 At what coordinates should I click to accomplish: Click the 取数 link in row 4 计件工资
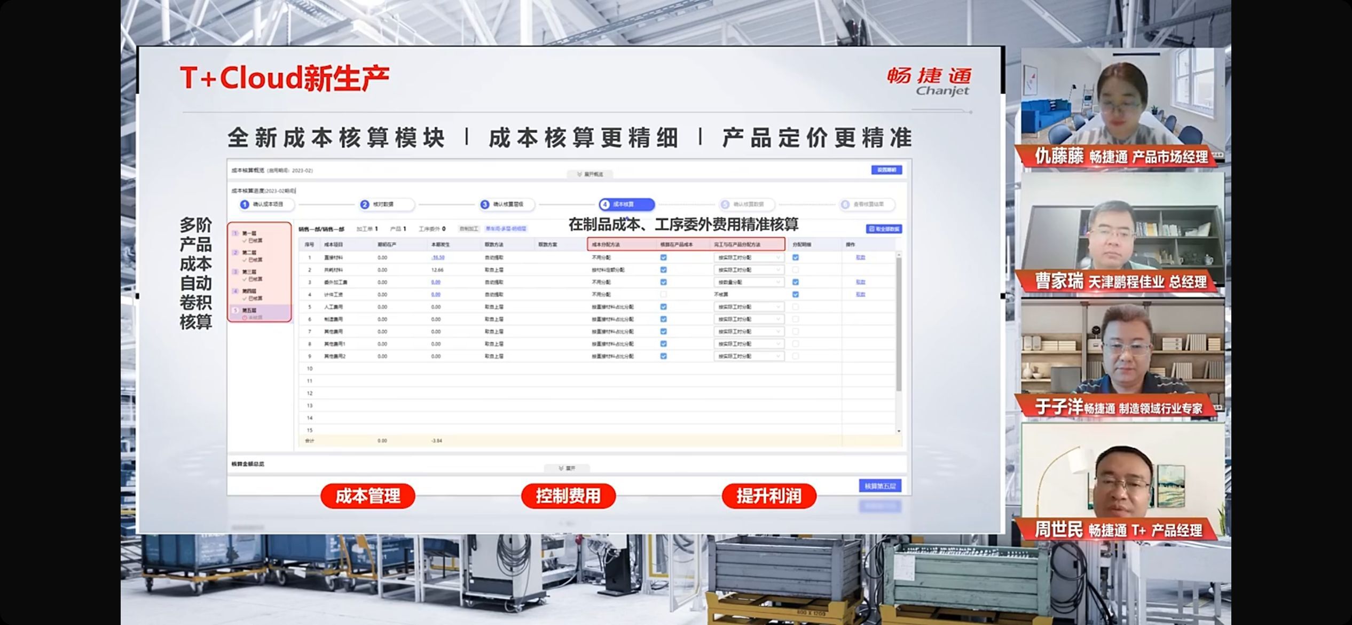860,294
